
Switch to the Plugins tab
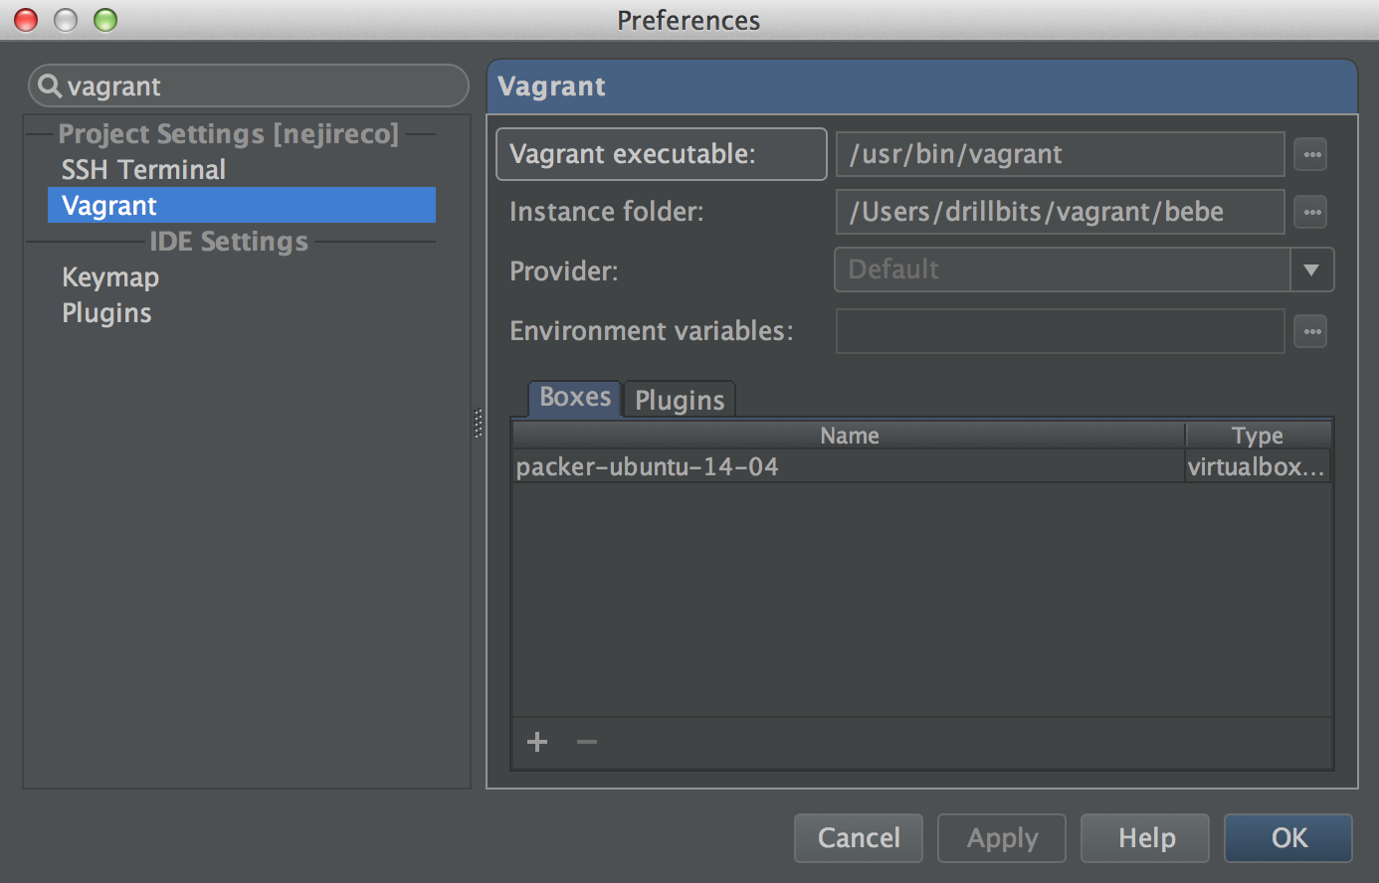(x=679, y=400)
